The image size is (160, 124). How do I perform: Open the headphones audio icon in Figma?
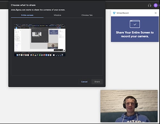[x=149, y=5]
